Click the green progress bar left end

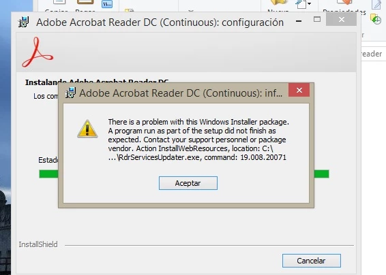pyautogui.click(x=48, y=174)
